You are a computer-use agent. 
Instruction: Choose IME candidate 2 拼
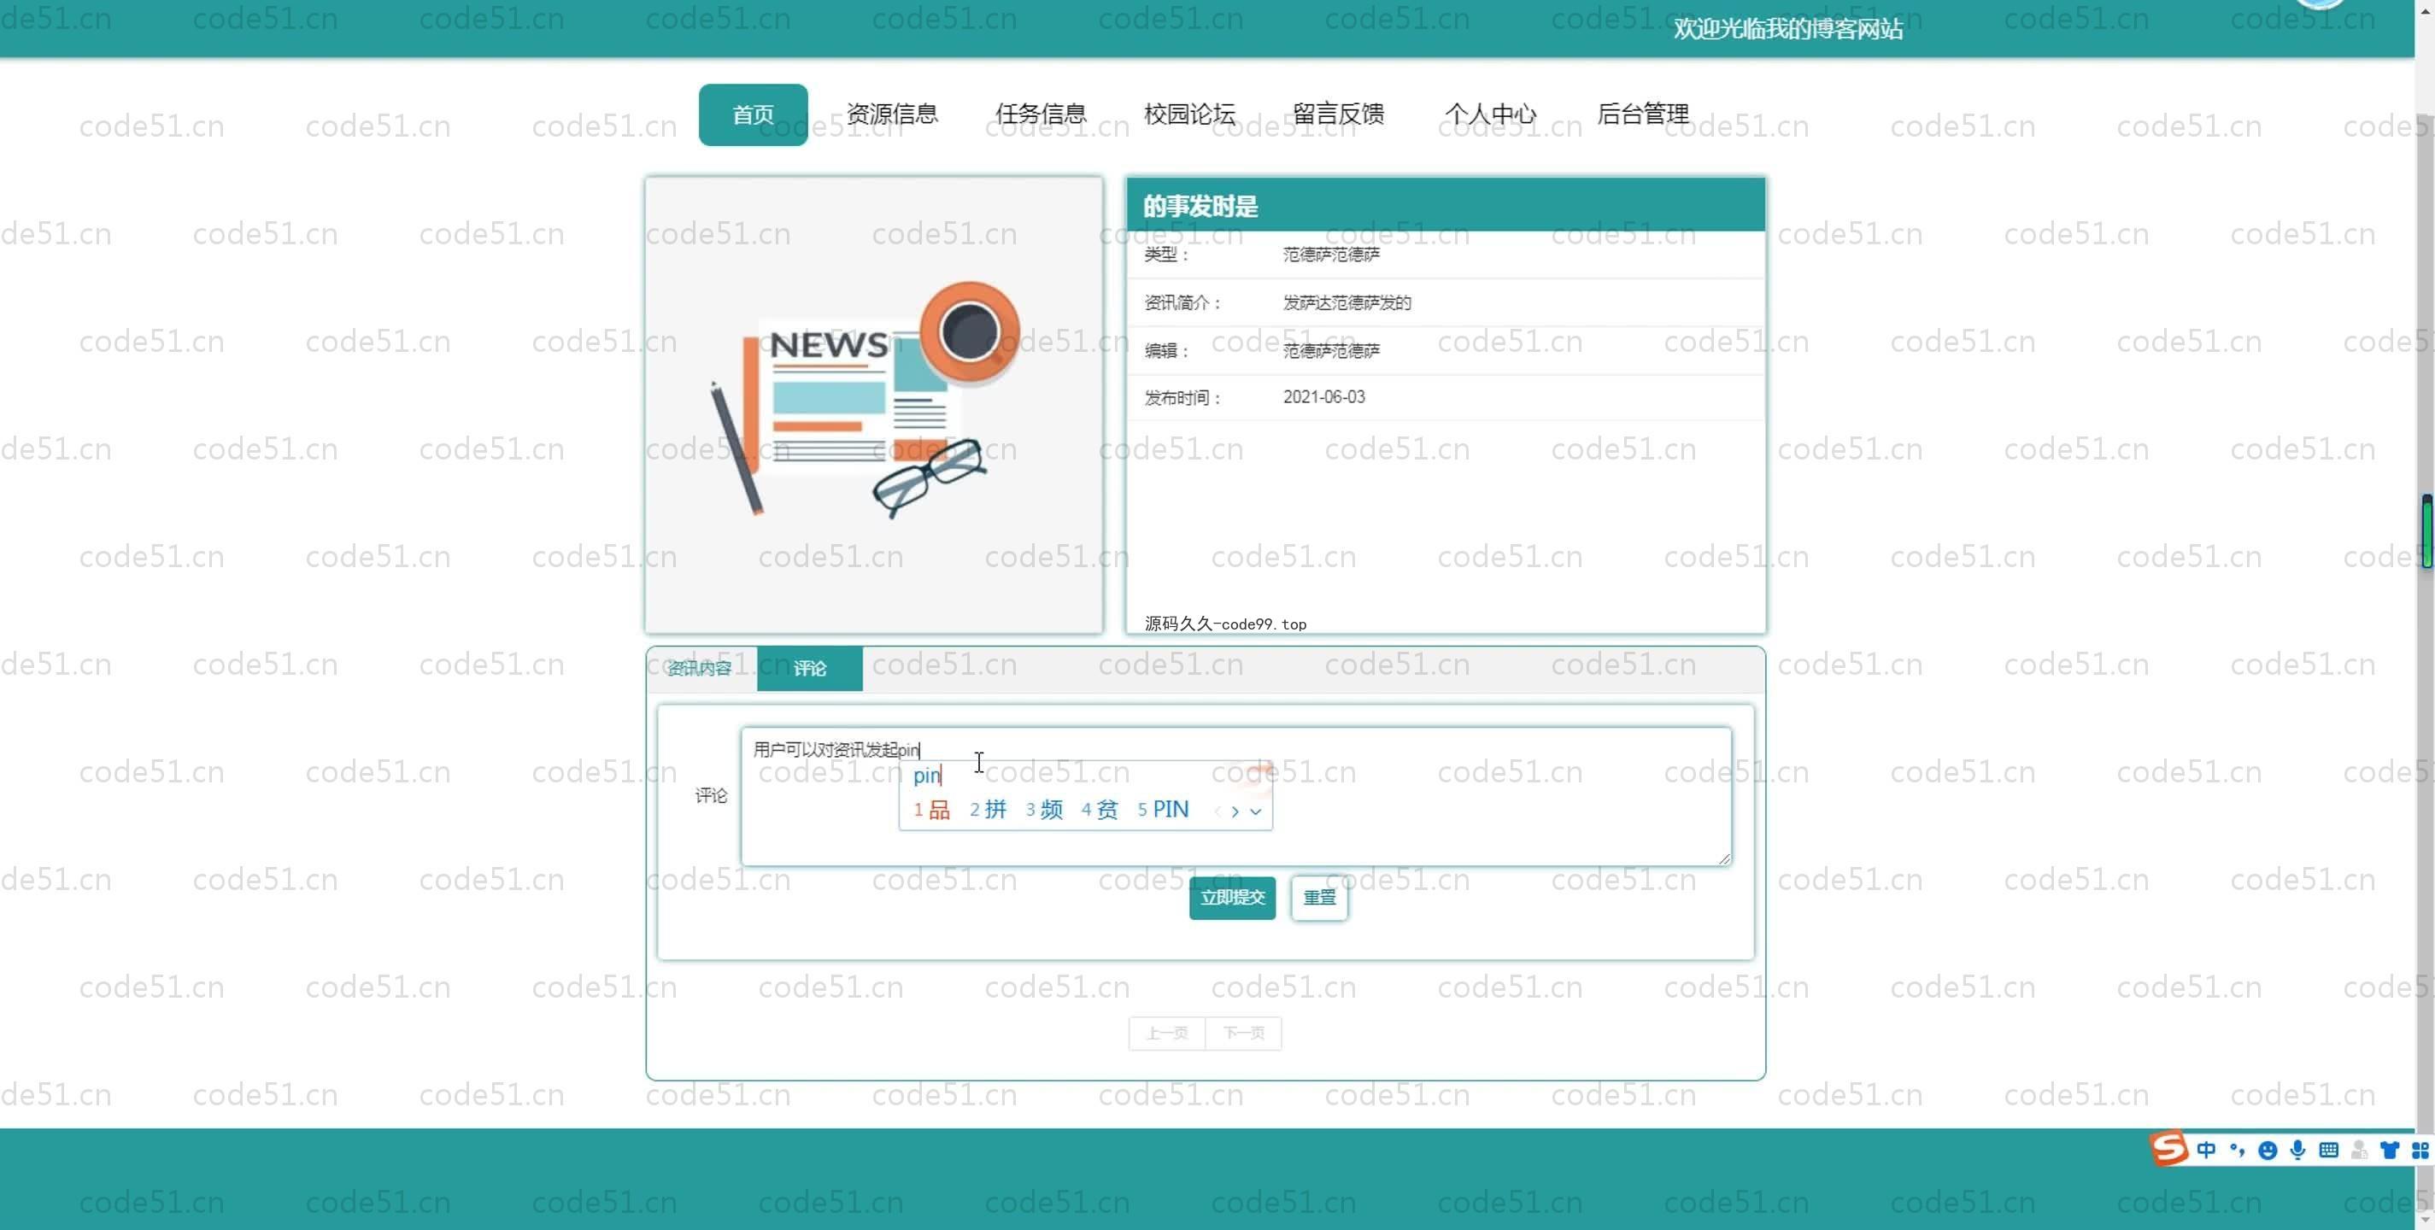pyautogui.click(x=988, y=810)
